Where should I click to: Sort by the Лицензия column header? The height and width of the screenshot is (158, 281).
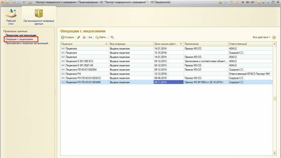[84, 44]
